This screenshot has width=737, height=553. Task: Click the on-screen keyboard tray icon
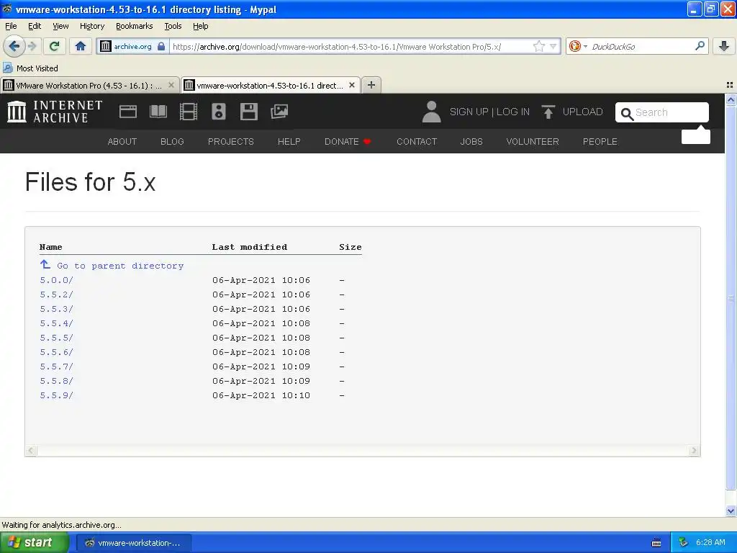656,543
